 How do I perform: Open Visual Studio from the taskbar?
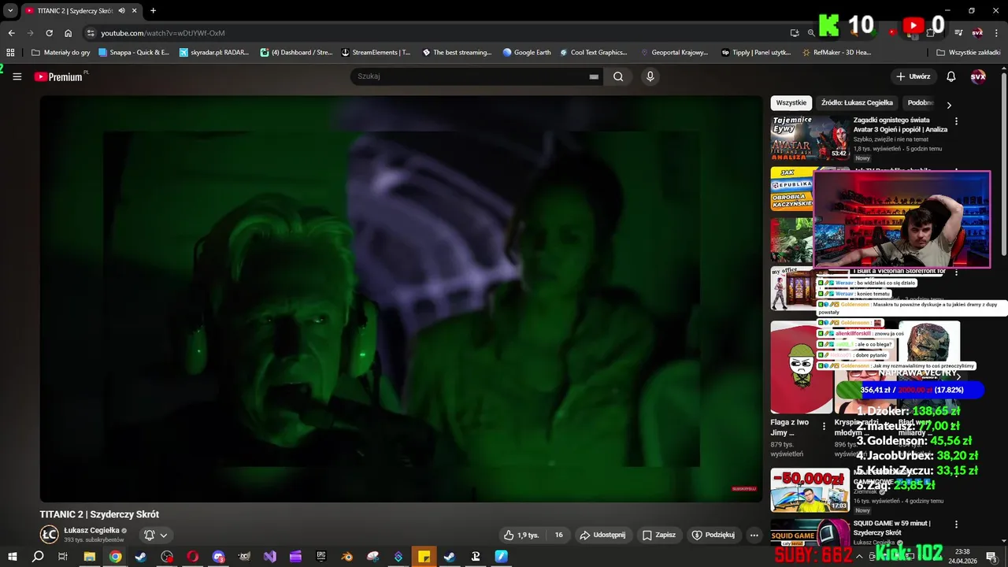click(x=270, y=556)
